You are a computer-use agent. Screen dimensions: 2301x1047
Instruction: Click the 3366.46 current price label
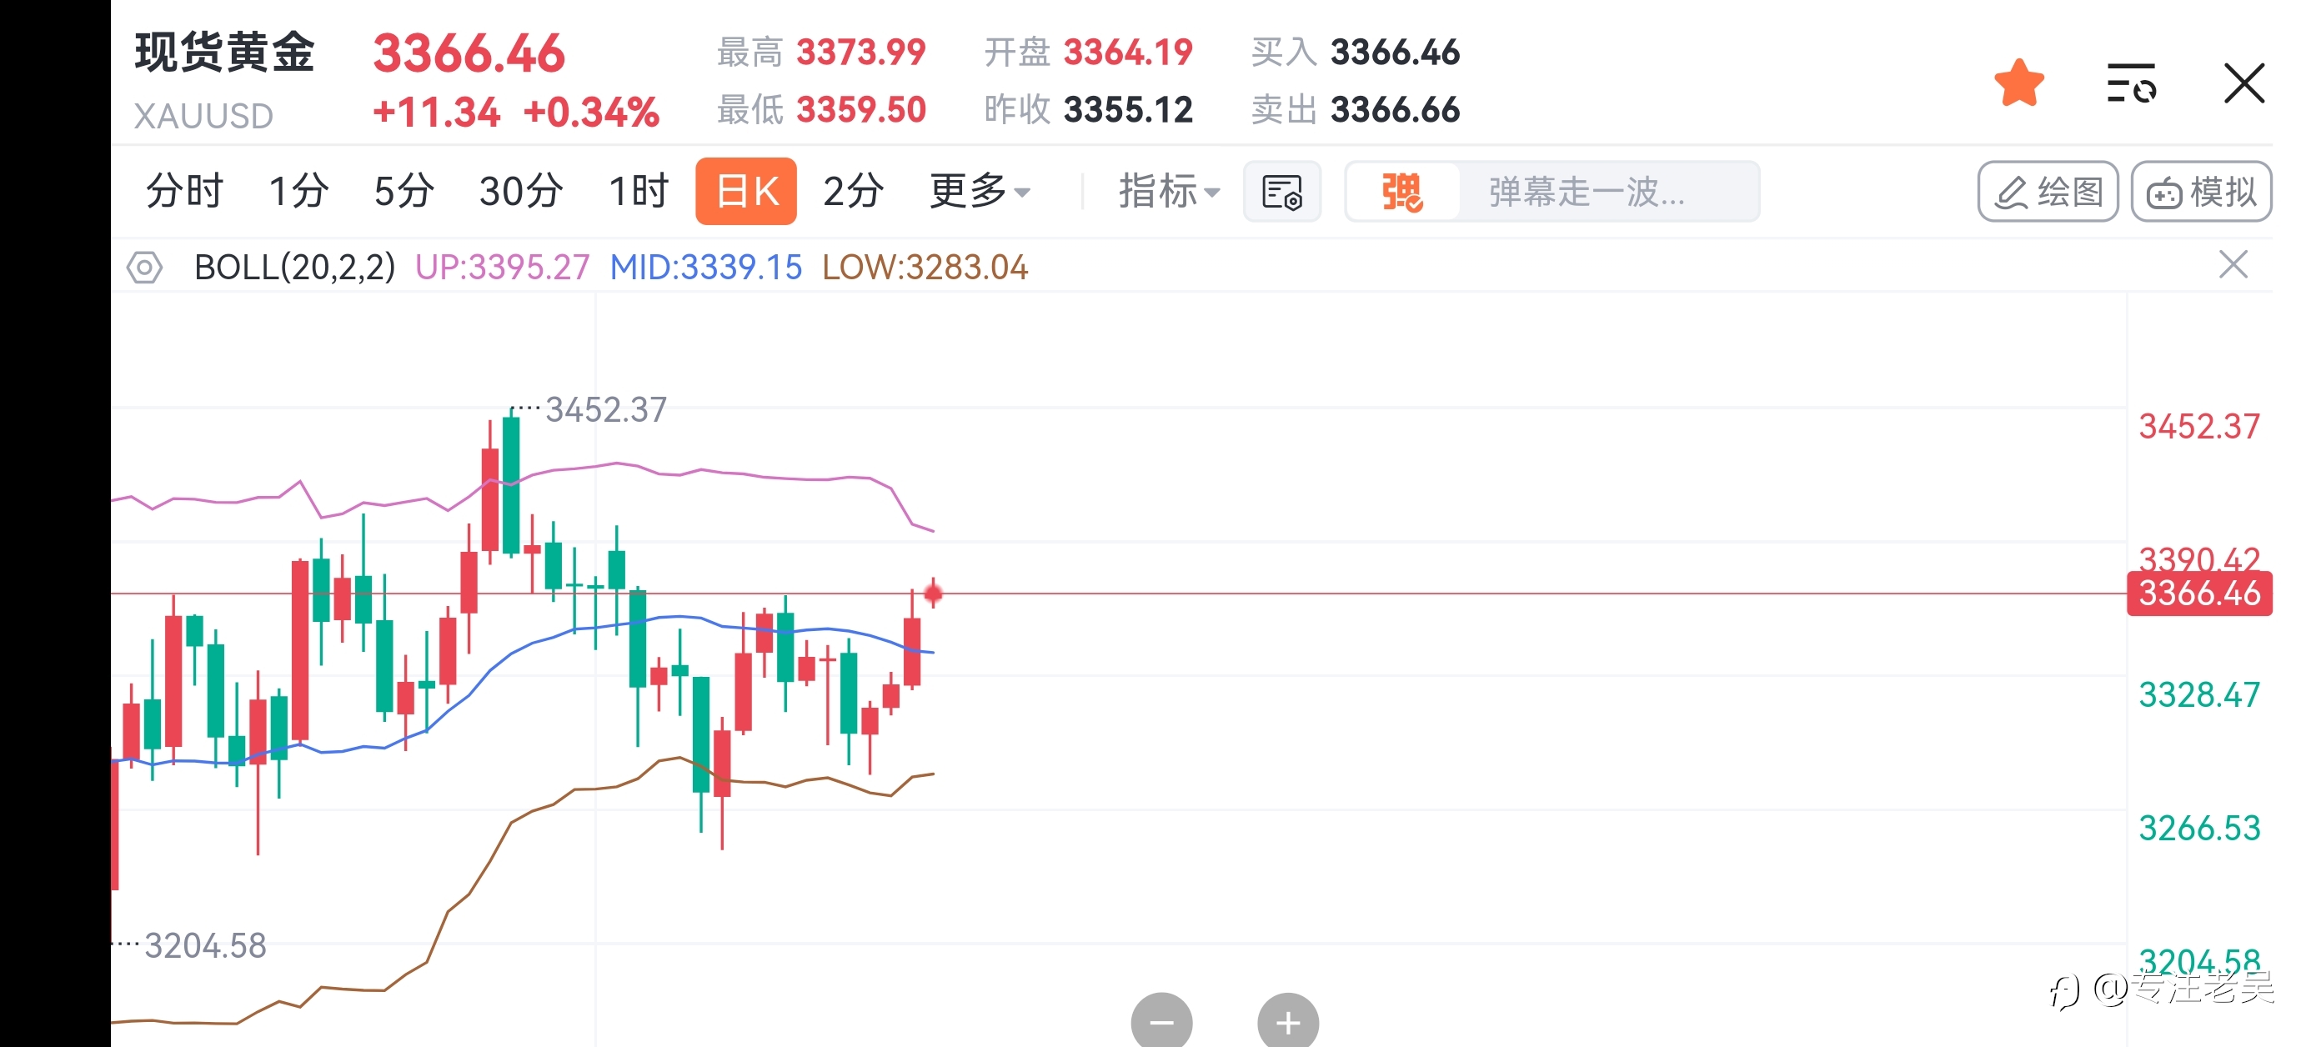tap(2199, 594)
